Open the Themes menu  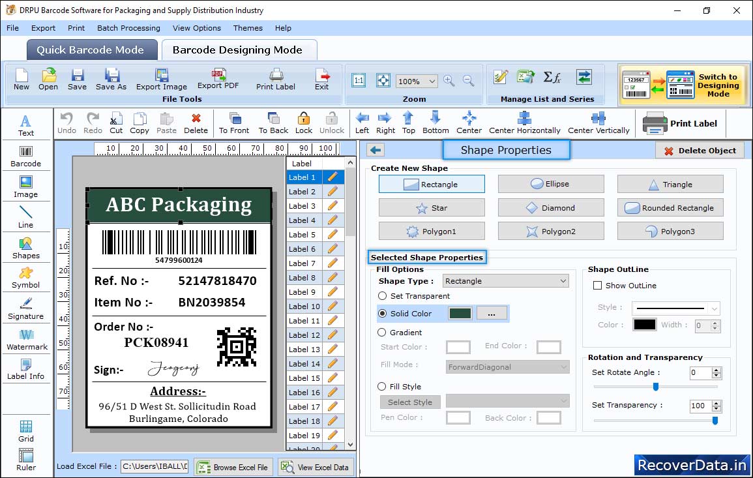click(x=248, y=28)
